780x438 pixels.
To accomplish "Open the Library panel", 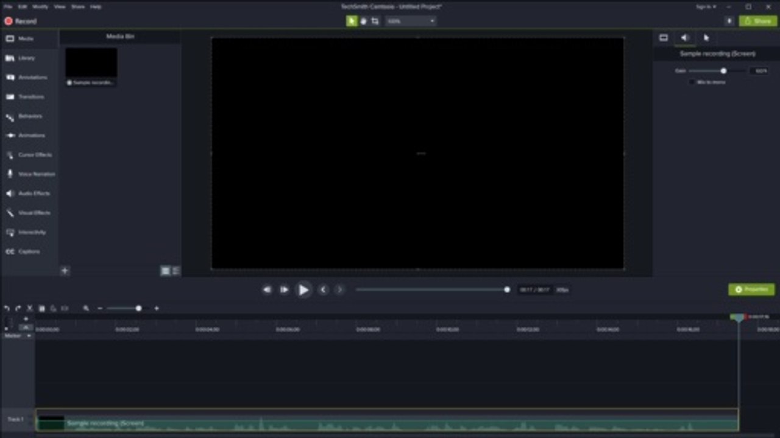I will click(x=29, y=58).
